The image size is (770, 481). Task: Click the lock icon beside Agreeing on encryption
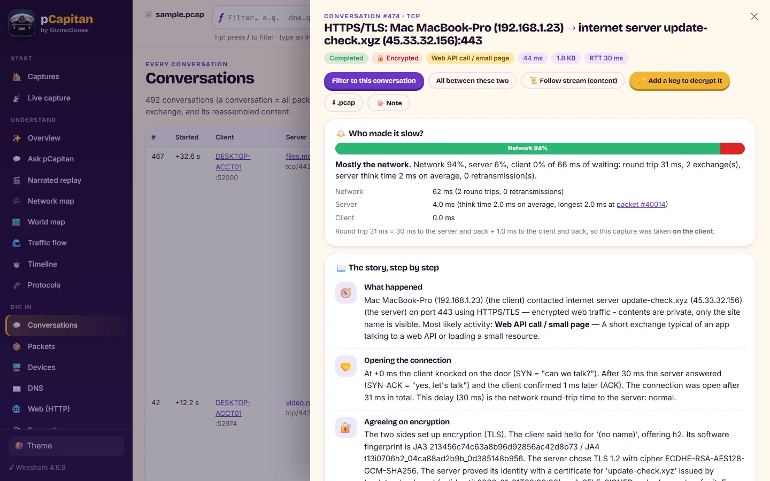pos(346,428)
